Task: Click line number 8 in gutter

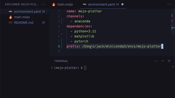Action: pos(59,46)
